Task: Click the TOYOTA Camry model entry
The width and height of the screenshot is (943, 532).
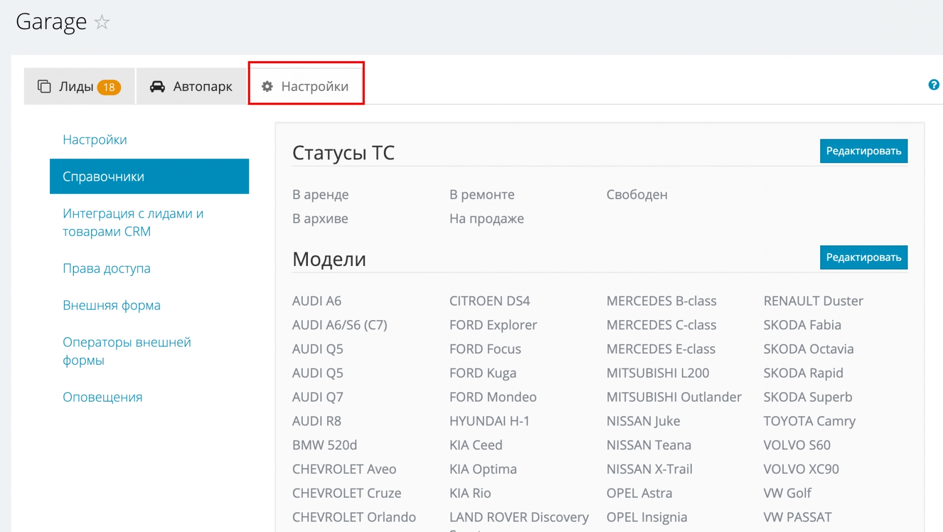Action: click(809, 421)
